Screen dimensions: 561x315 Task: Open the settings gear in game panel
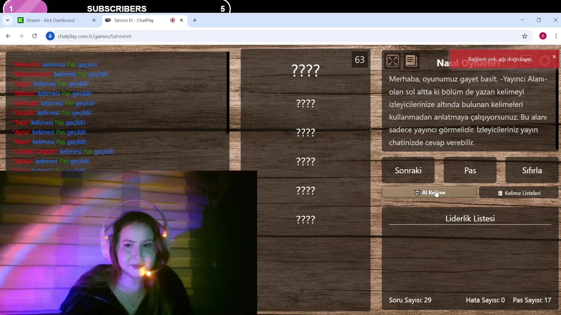[x=544, y=61]
